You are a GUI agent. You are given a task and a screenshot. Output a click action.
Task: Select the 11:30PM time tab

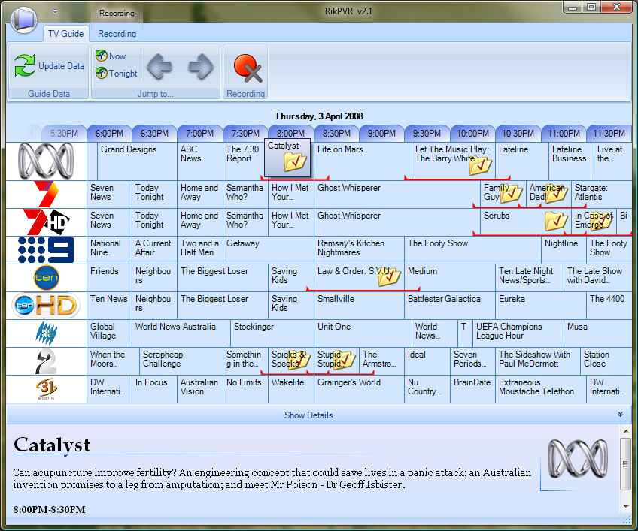click(x=609, y=133)
